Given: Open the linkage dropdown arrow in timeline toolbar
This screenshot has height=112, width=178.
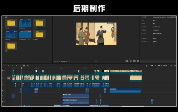Looking at the screenshot, I should (x=161, y=66).
